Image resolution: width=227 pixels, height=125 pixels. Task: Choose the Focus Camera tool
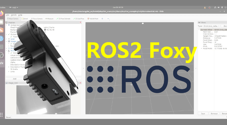click(37, 19)
